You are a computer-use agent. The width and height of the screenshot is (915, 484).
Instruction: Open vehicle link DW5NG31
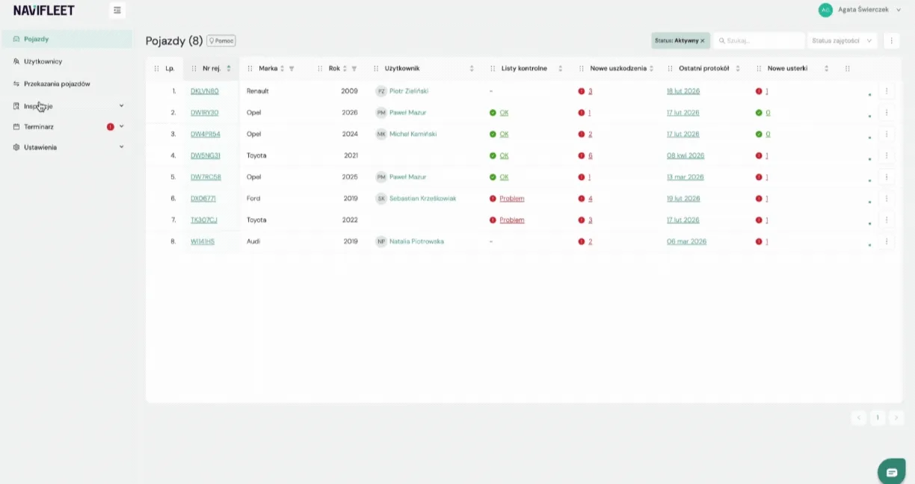206,156
